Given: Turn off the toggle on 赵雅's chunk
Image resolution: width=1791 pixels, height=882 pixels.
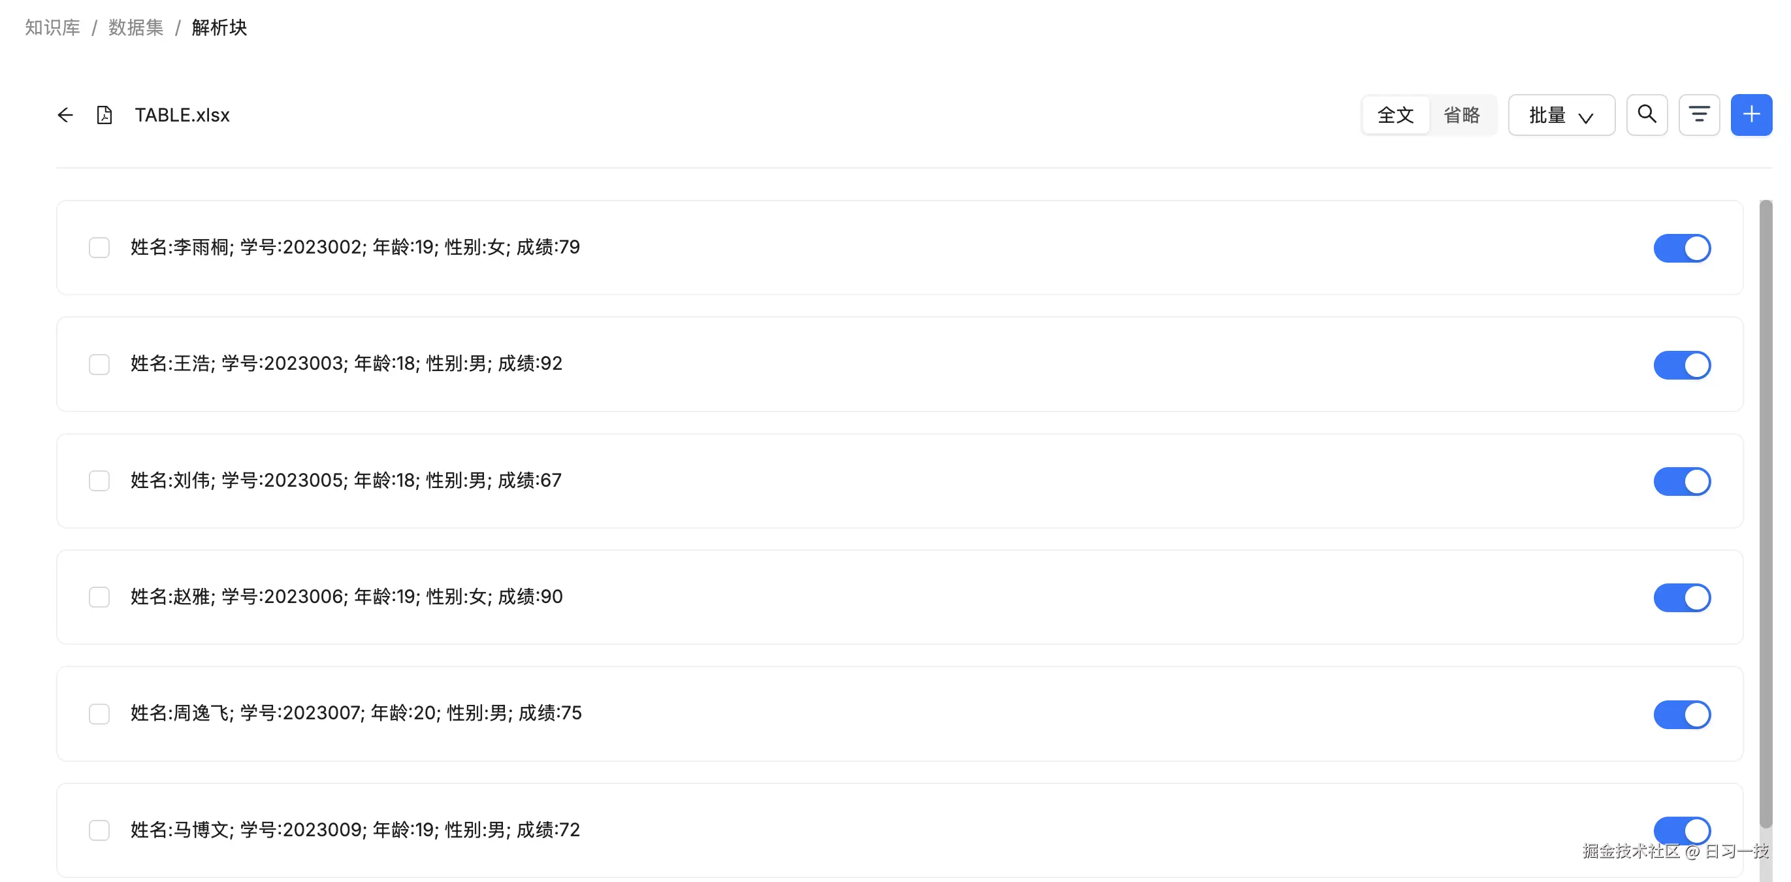Looking at the screenshot, I should tap(1682, 596).
